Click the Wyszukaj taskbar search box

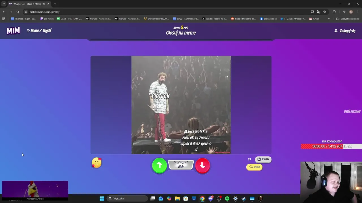tap(127, 198)
